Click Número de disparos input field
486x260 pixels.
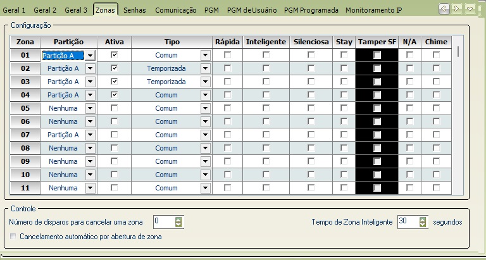[x=164, y=222]
